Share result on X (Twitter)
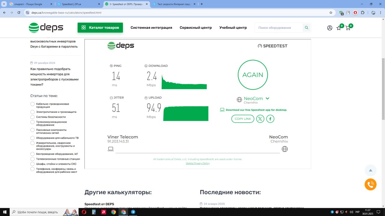 point(260,119)
